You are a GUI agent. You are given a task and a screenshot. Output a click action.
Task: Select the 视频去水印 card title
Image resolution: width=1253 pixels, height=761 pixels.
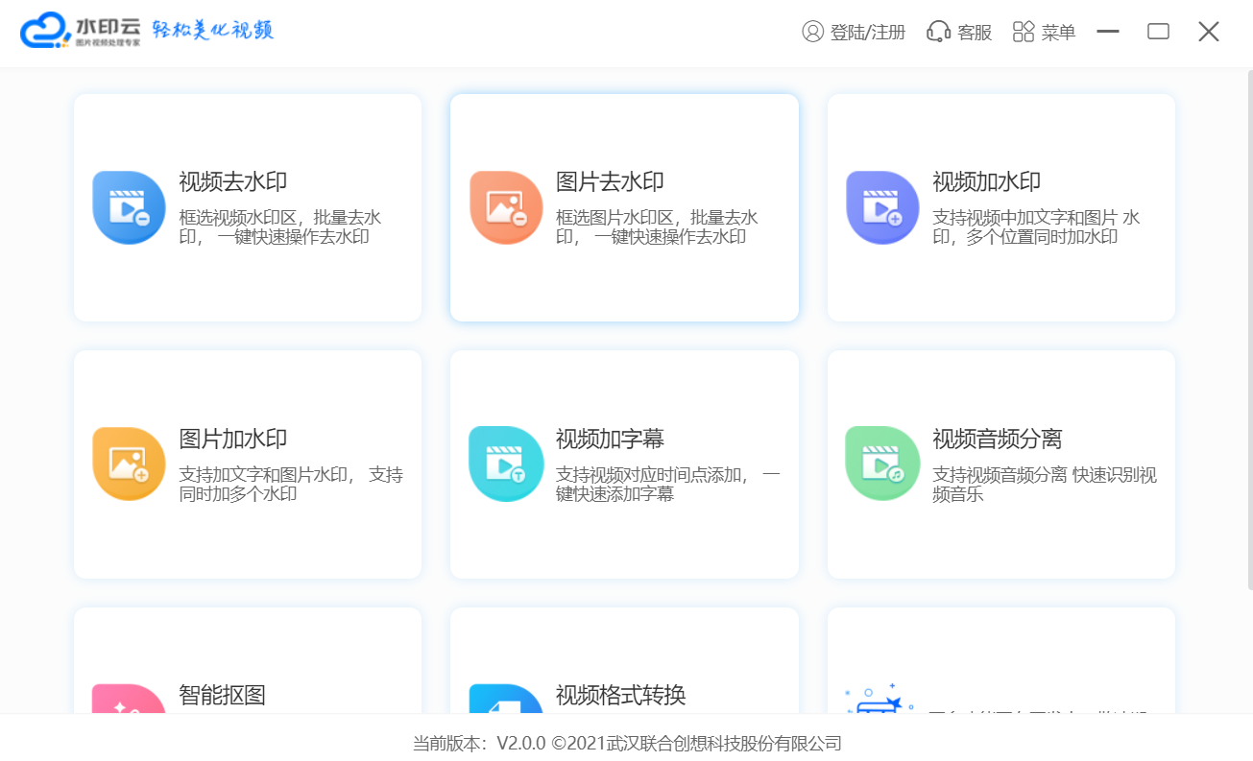point(233,182)
